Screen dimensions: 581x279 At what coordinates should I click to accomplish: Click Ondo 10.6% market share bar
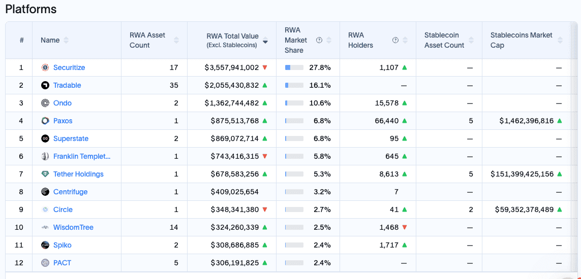click(294, 103)
